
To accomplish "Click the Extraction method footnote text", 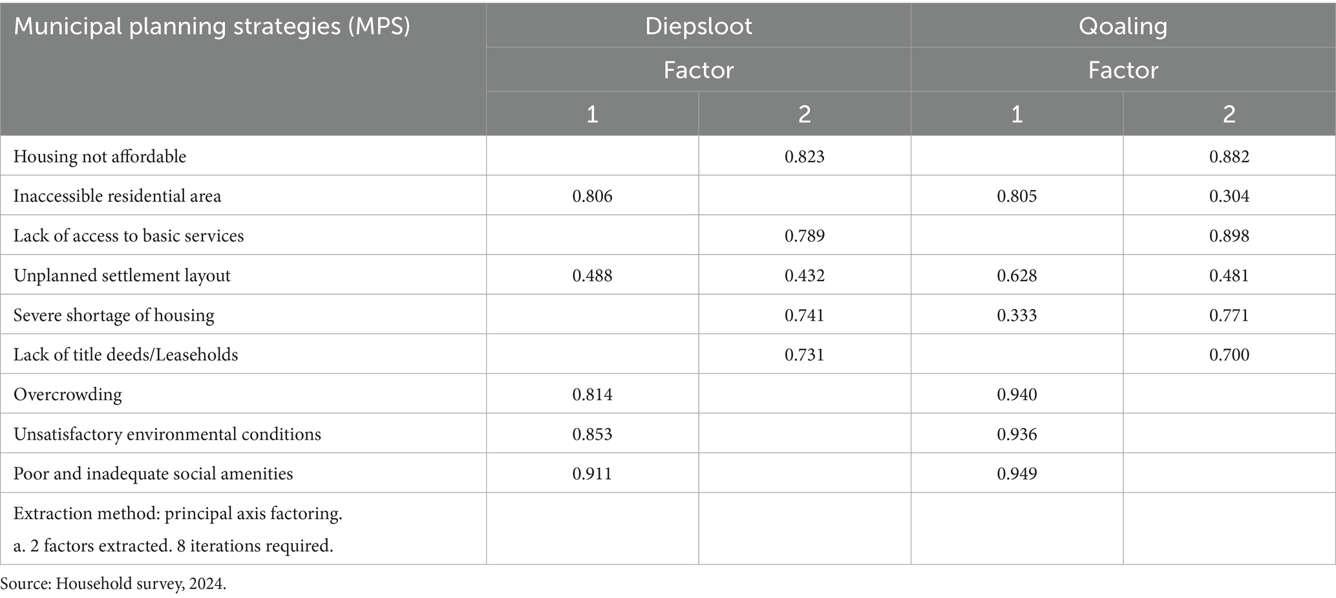I will point(178,514).
